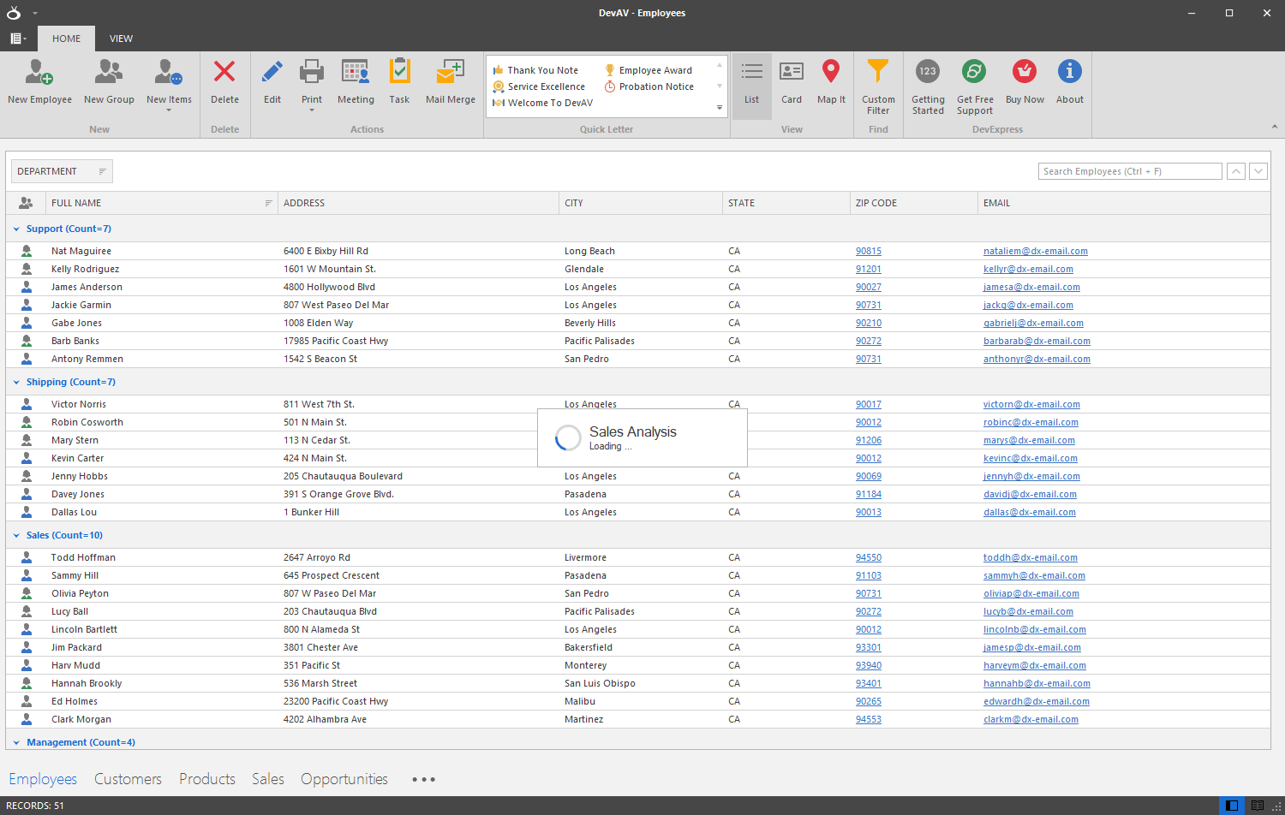Switch to the VIEW ribbon tab

pyautogui.click(x=121, y=39)
